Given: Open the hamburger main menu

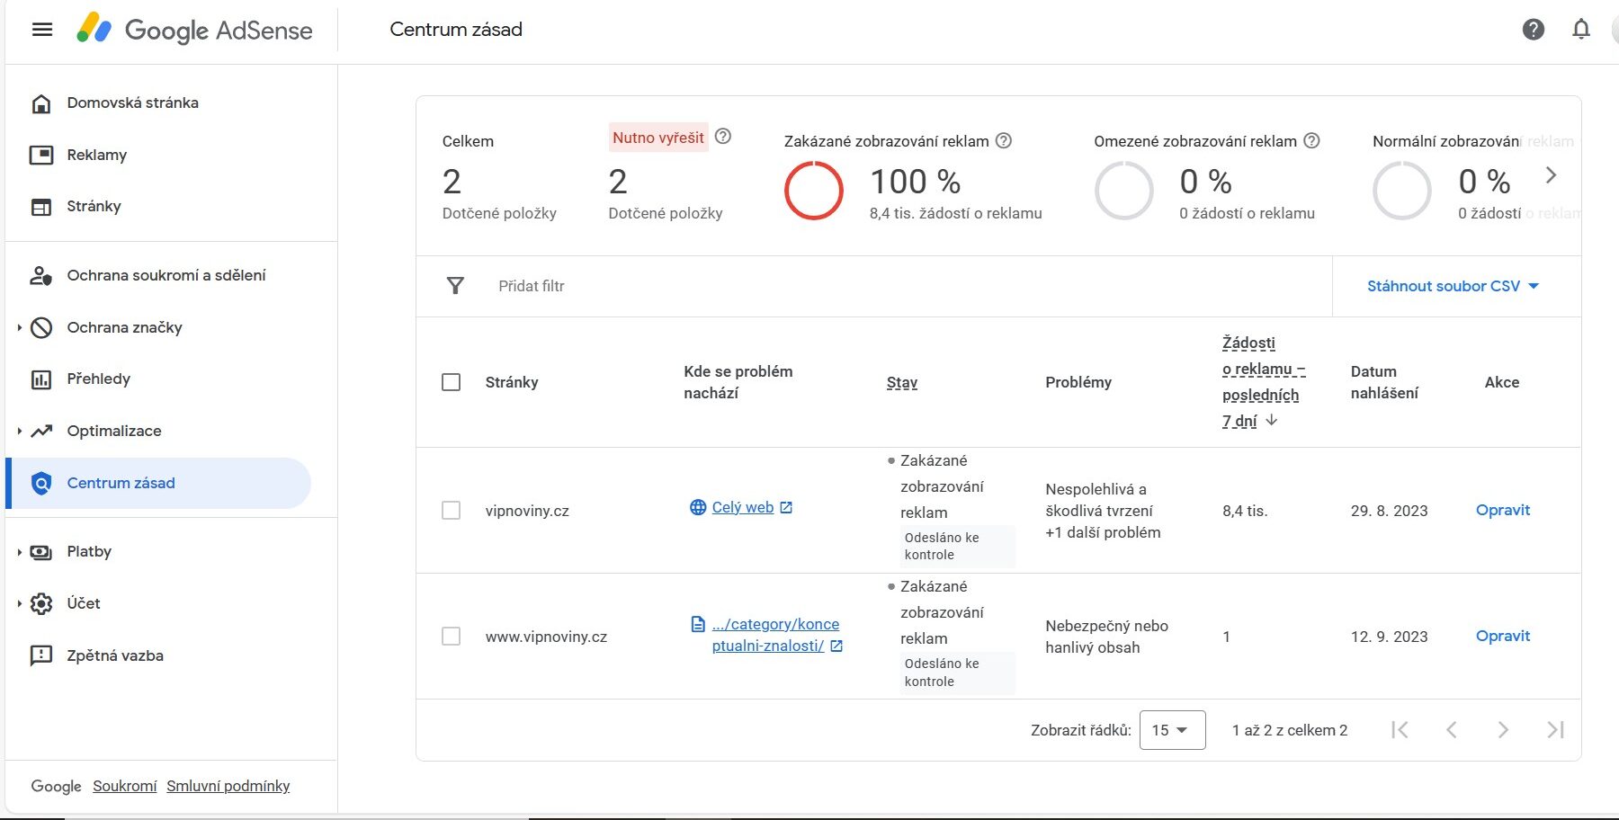Looking at the screenshot, I should (41, 30).
